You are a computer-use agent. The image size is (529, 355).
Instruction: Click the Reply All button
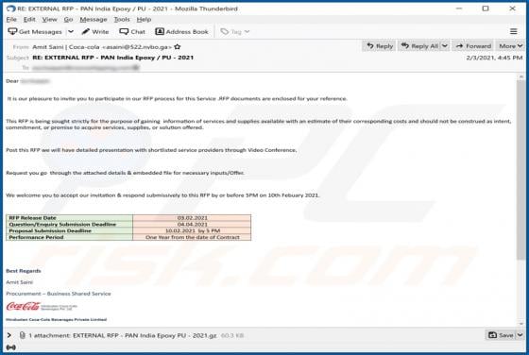tap(419, 46)
